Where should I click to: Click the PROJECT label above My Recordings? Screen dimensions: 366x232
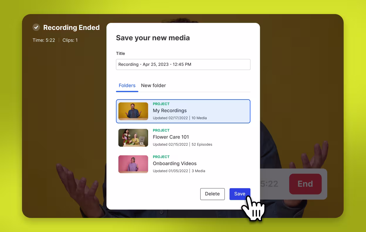(x=161, y=104)
